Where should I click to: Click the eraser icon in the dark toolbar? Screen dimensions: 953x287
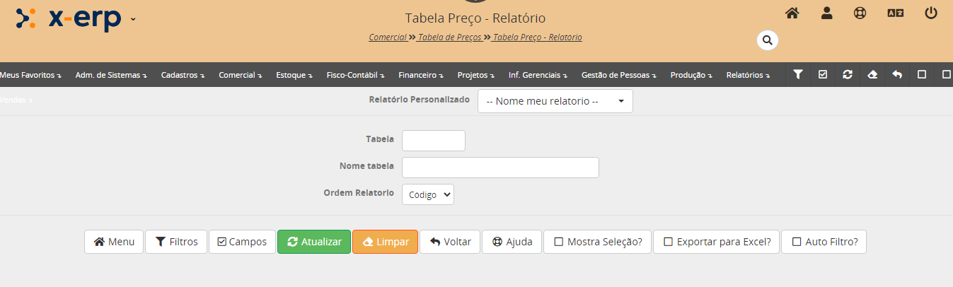point(872,74)
